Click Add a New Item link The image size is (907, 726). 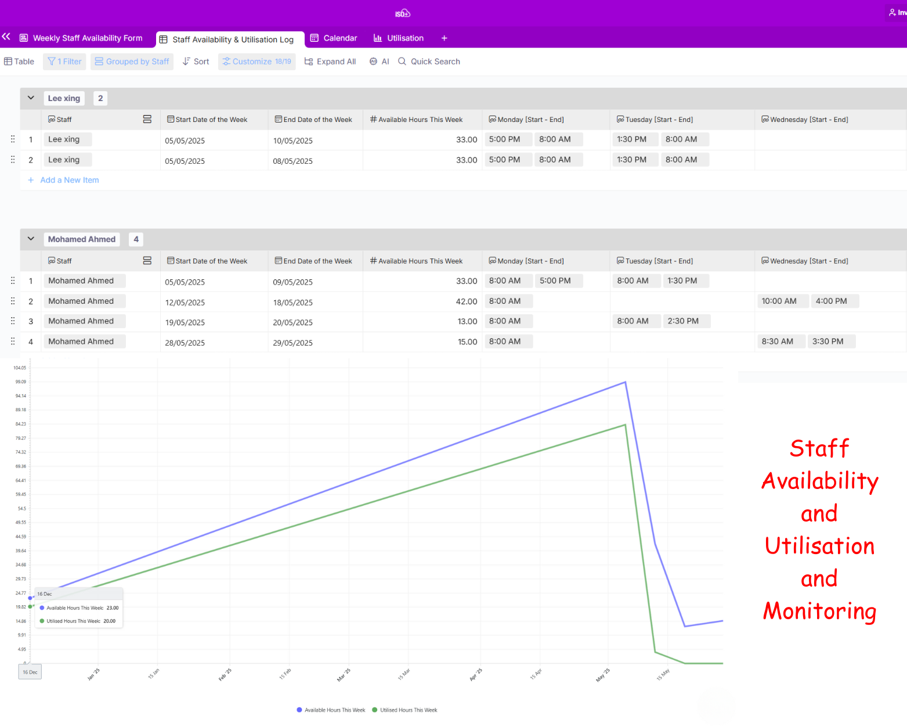(69, 180)
